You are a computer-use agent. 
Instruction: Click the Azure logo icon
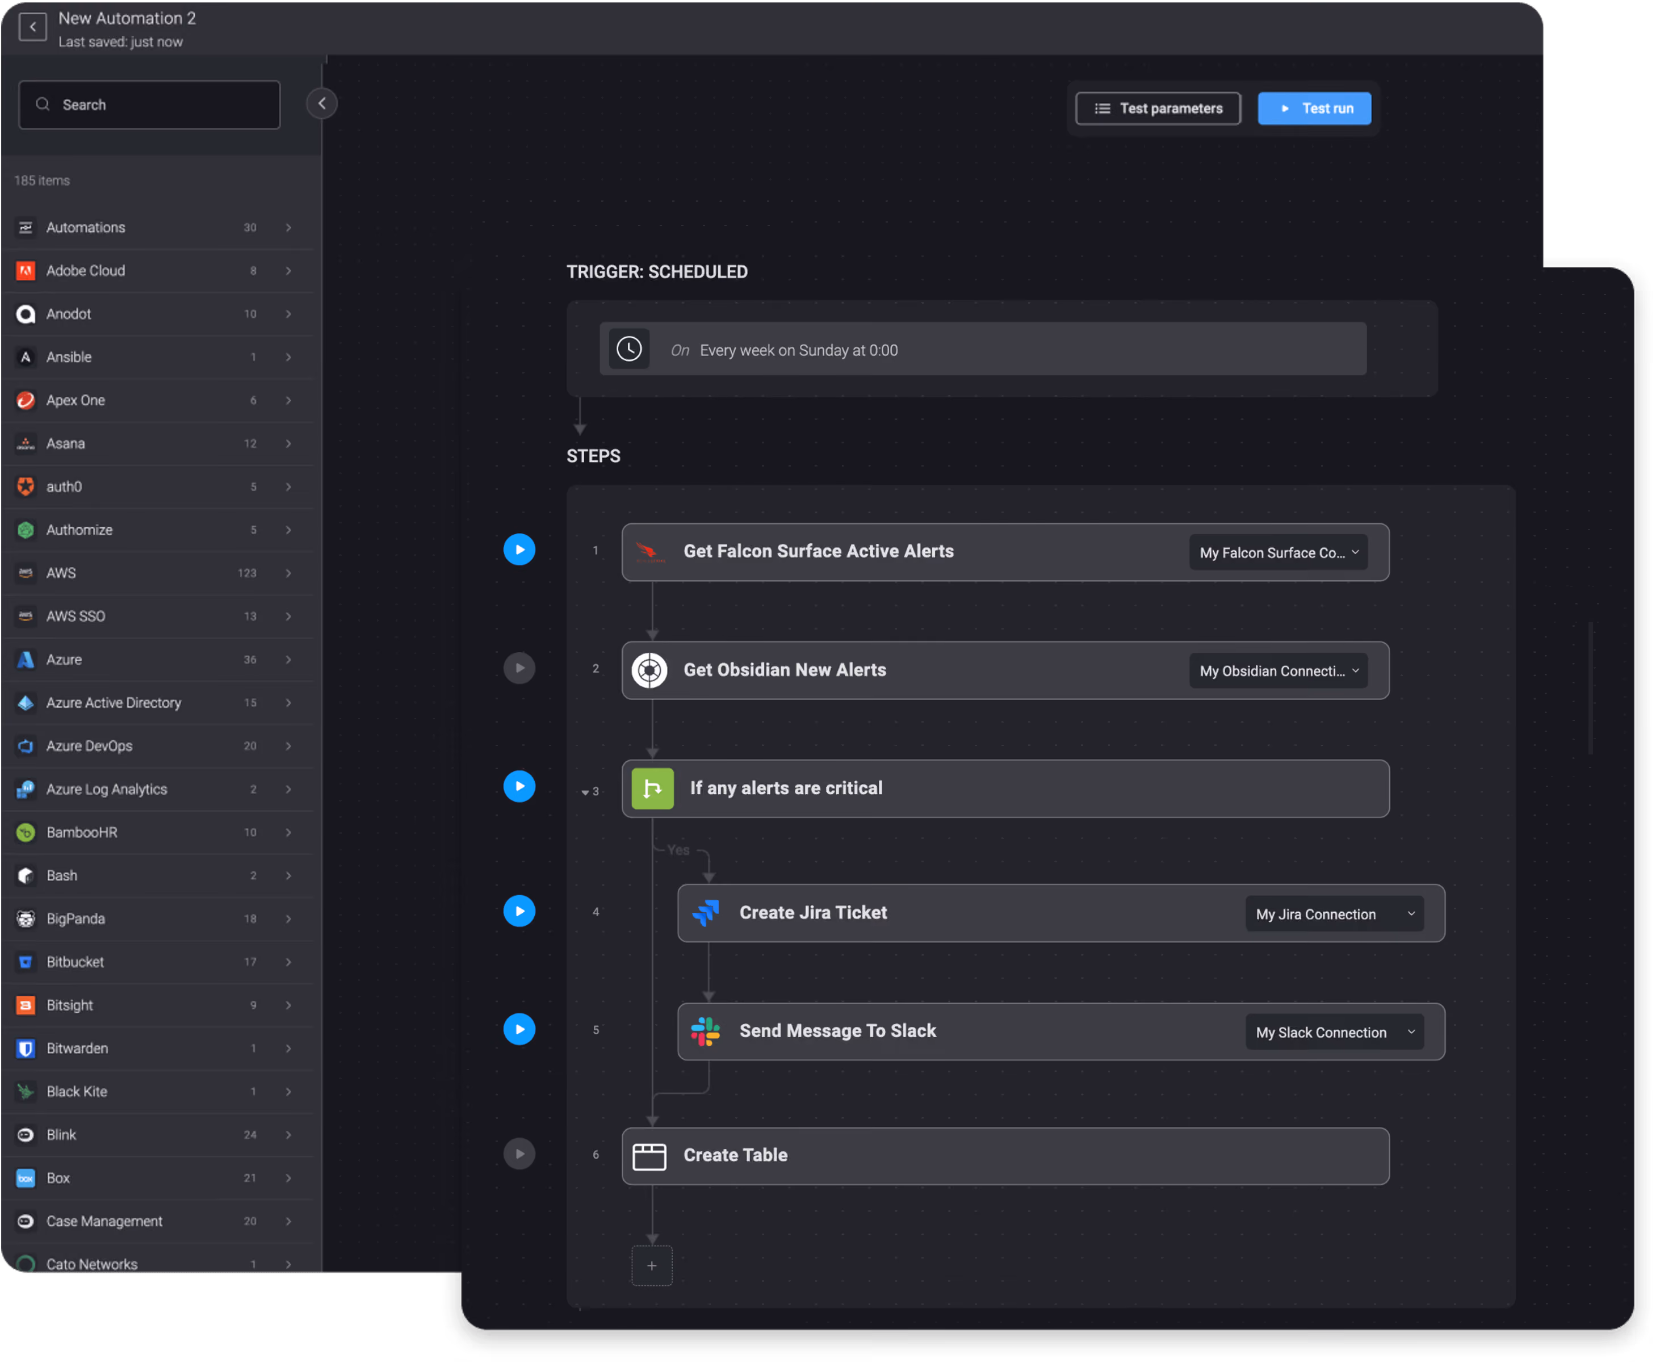[26, 660]
